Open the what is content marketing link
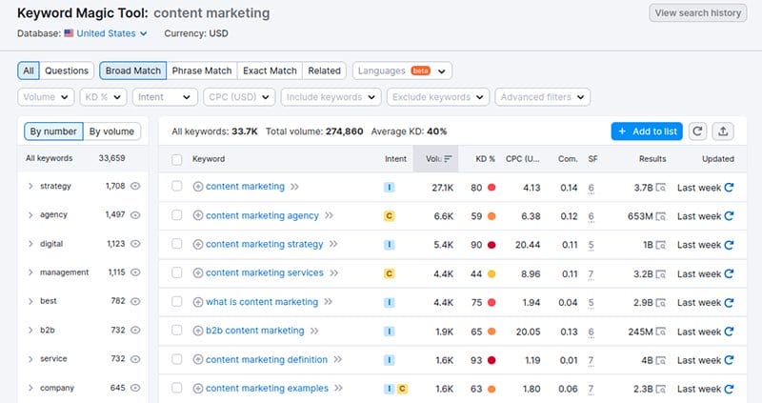762x403 pixels. [x=261, y=302]
